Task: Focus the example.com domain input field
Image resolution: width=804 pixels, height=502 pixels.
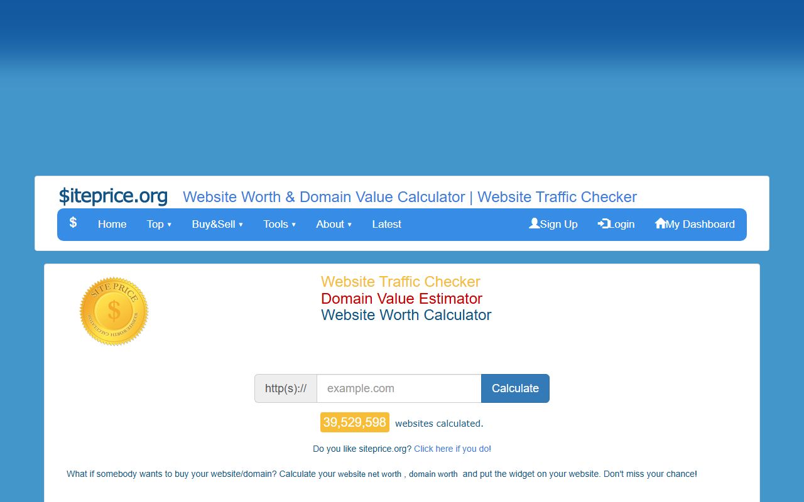Action: tap(399, 388)
